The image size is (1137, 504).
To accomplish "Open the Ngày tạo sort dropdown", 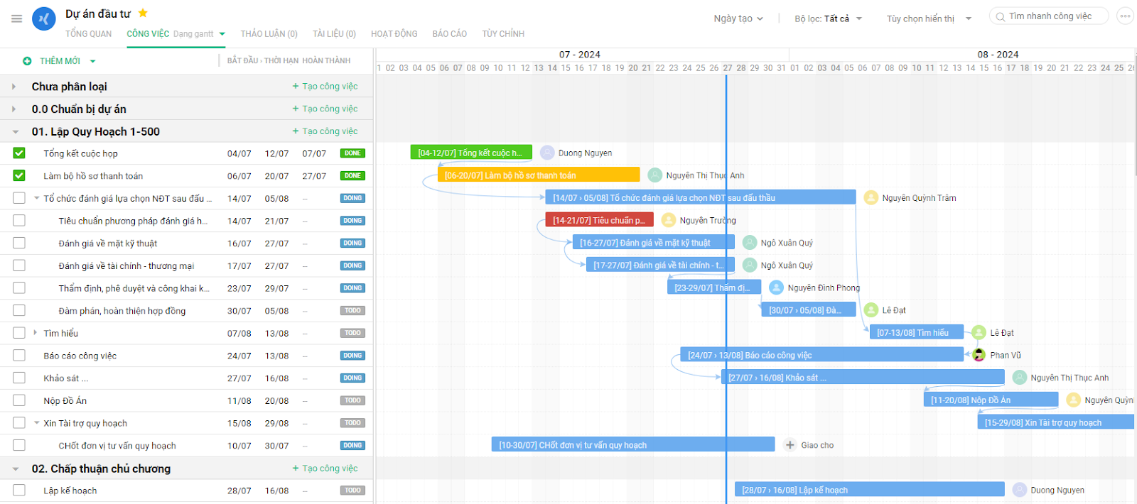I will point(738,18).
